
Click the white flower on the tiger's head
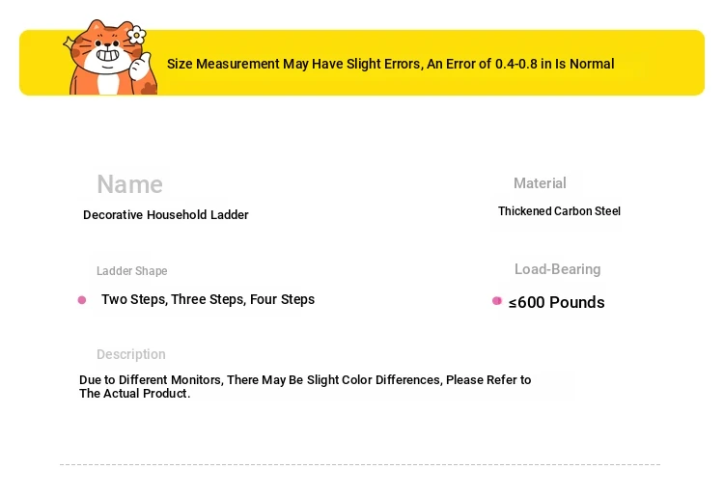(x=136, y=36)
